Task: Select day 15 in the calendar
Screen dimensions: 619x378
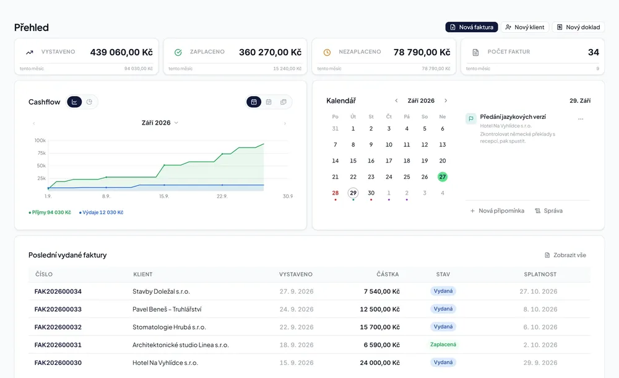Action: point(353,161)
